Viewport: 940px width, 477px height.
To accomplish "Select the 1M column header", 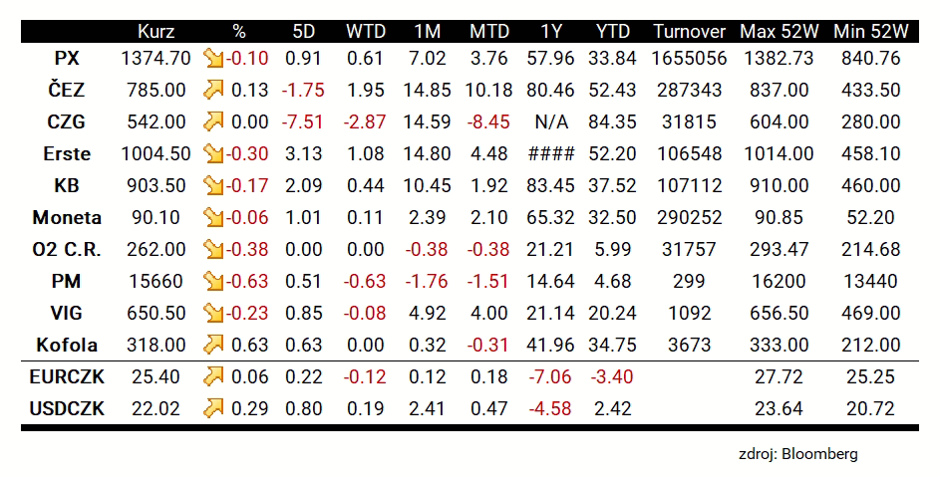I will click(x=427, y=31).
